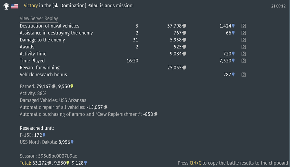The width and height of the screenshot is (290, 167).
Task: Click the US flag icon
Action: [x=14, y=6]
